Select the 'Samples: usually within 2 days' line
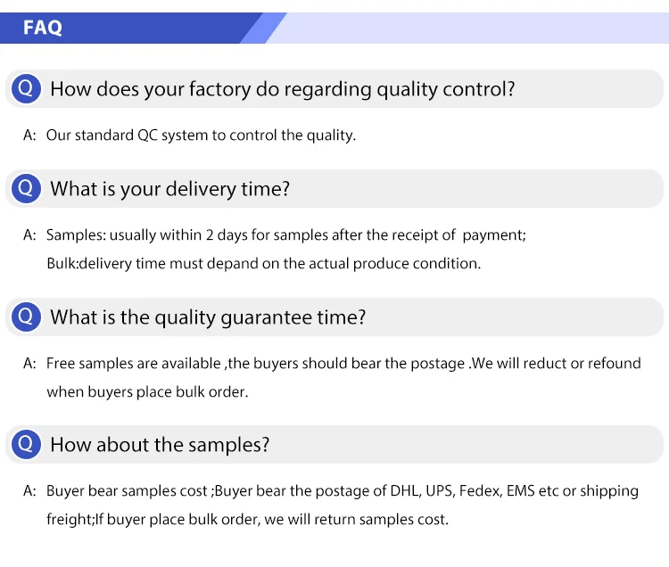Screen dimensions: 669x567 [x=285, y=235]
